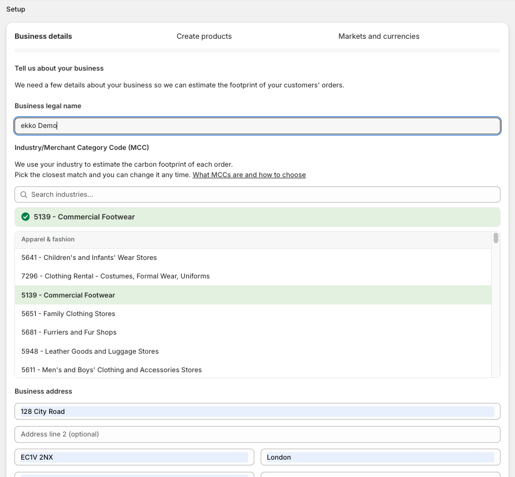The height and width of the screenshot is (477, 515).
Task: Open the Business details step
Action: click(43, 36)
